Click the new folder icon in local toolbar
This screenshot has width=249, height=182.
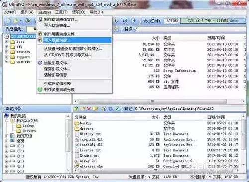pos(83,109)
